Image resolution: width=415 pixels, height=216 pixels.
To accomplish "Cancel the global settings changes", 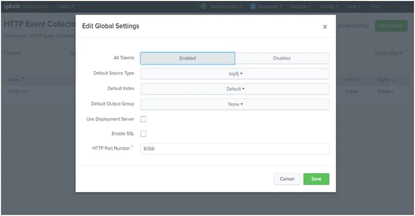I will click(x=287, y=179).
